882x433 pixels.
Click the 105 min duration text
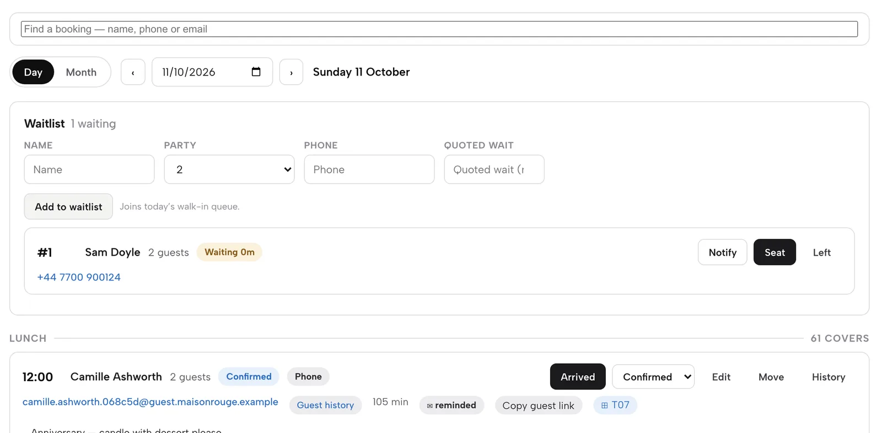click(390, 402)
